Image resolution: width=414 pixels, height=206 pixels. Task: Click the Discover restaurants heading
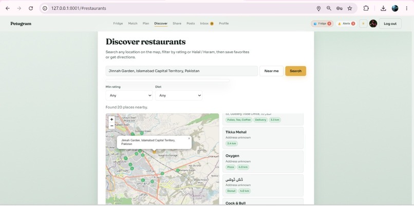tap(145, 42)
